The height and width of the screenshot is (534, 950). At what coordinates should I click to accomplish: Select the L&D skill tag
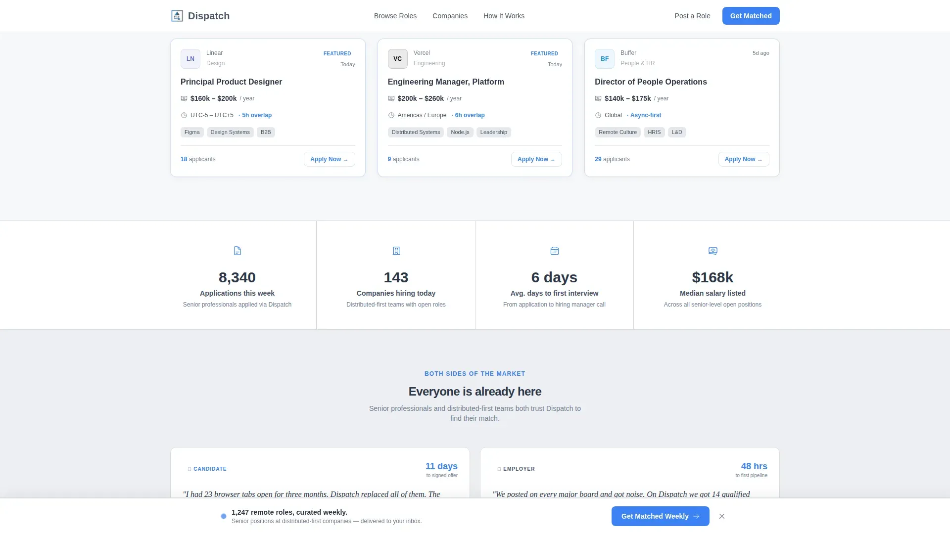[x=677, y=132]
